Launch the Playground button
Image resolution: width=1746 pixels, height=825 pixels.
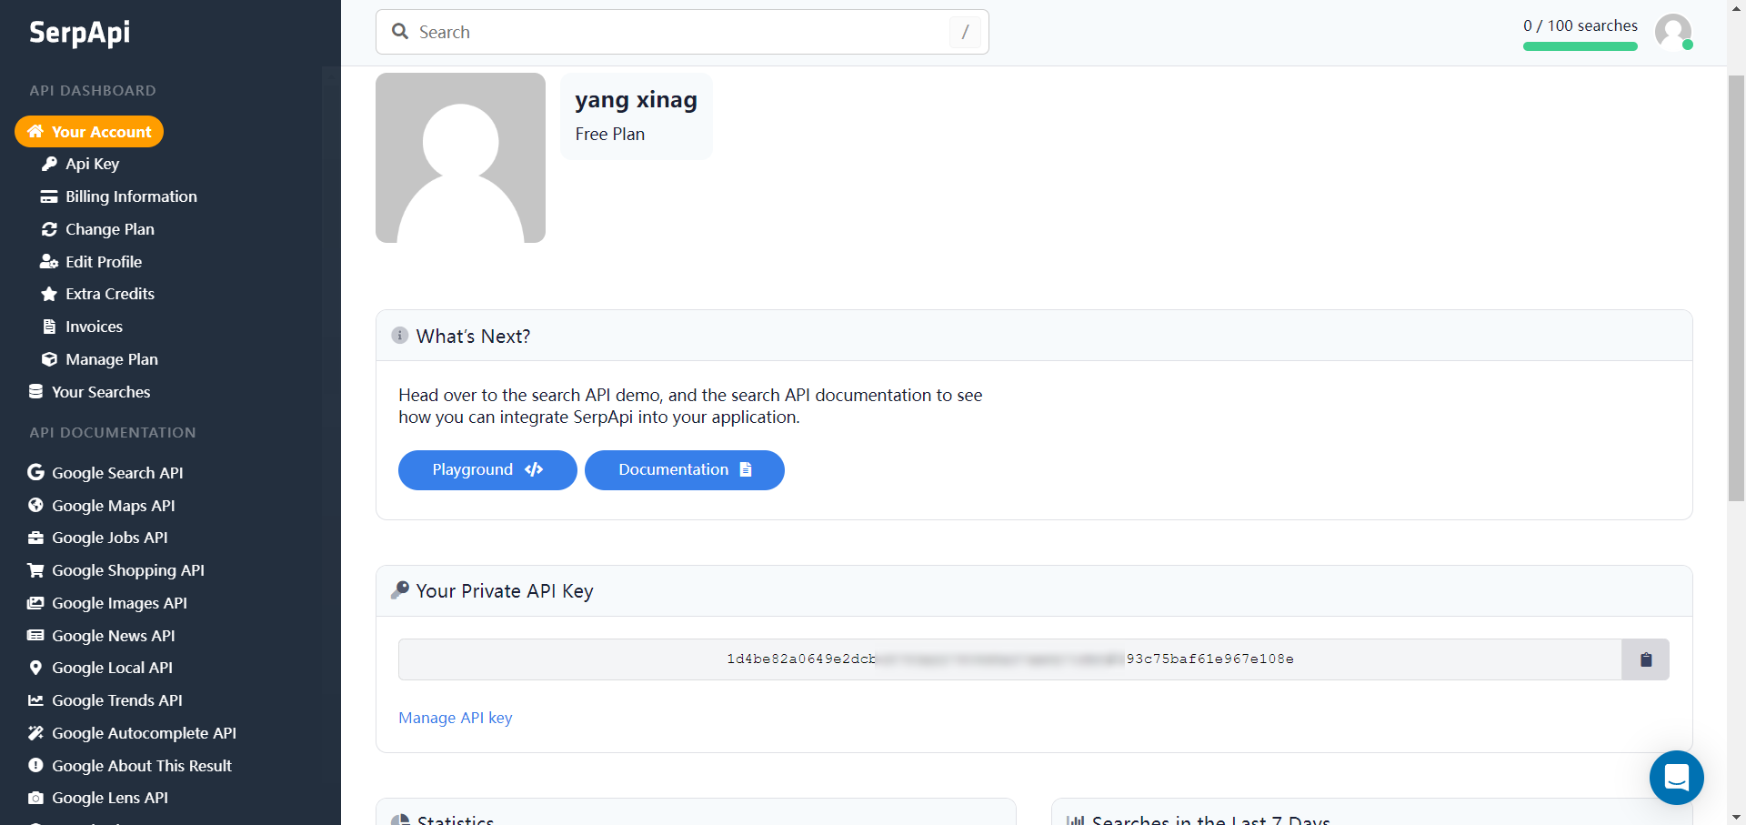[x=487, y=470]
